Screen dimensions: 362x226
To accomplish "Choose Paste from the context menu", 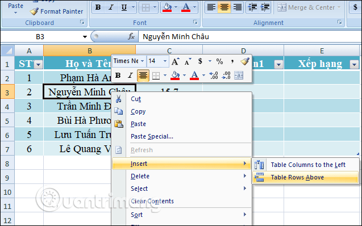I will point(182,124).
